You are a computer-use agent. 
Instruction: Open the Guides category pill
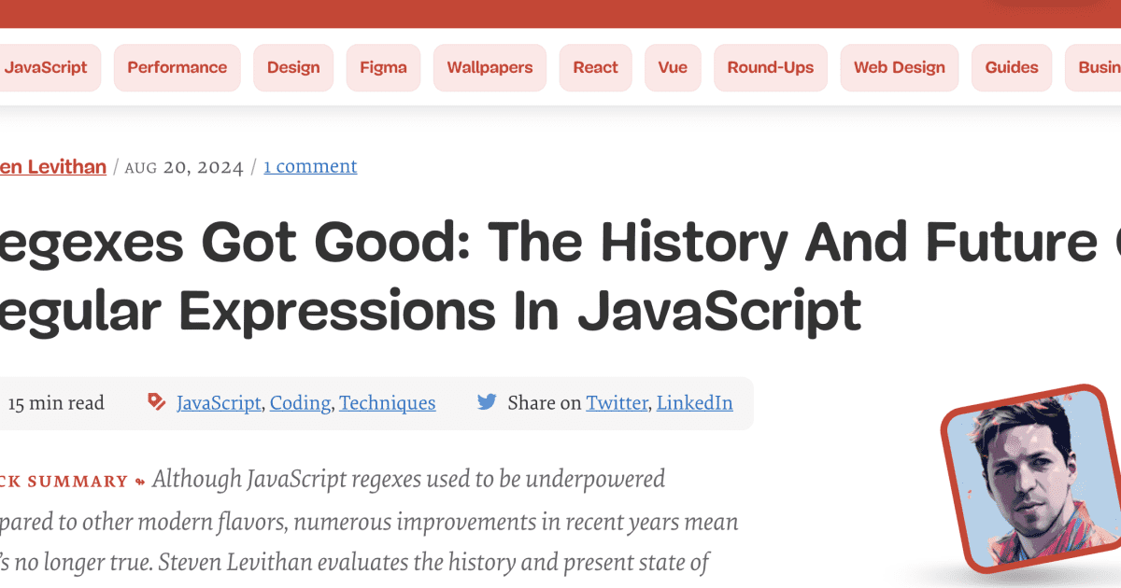1012,67
